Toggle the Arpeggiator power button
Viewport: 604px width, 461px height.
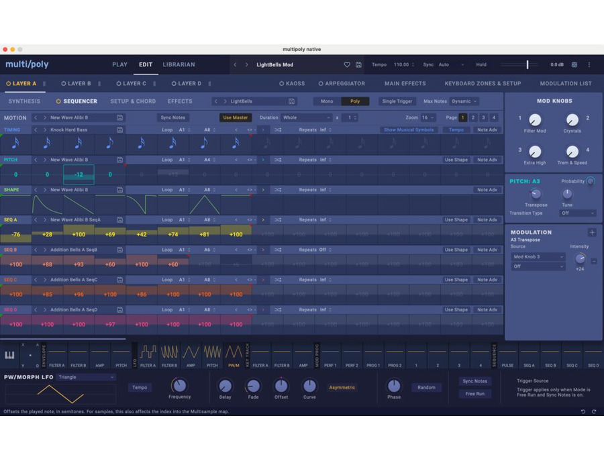[321, 84]
